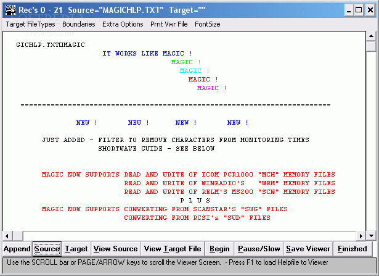The height and width of the screenshot is (276, 379).
Task: Click the Finished button
Action: coord(352,249)
